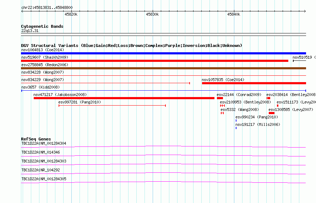
Task: Click the nsv3657 (Kidd2008) label
Action: pos(40,87)
